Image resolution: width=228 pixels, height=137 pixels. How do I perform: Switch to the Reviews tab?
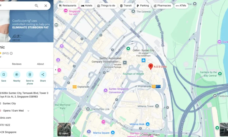[x=17, y=64]
